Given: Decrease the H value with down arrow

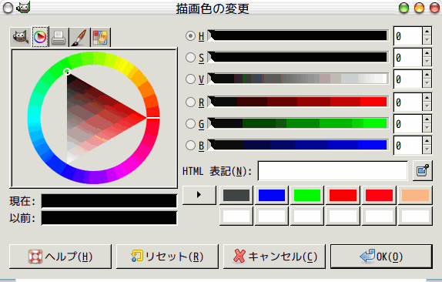Looking at the screenshot, I should tap(427, 40).
